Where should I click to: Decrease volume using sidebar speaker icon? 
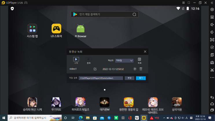212,32
